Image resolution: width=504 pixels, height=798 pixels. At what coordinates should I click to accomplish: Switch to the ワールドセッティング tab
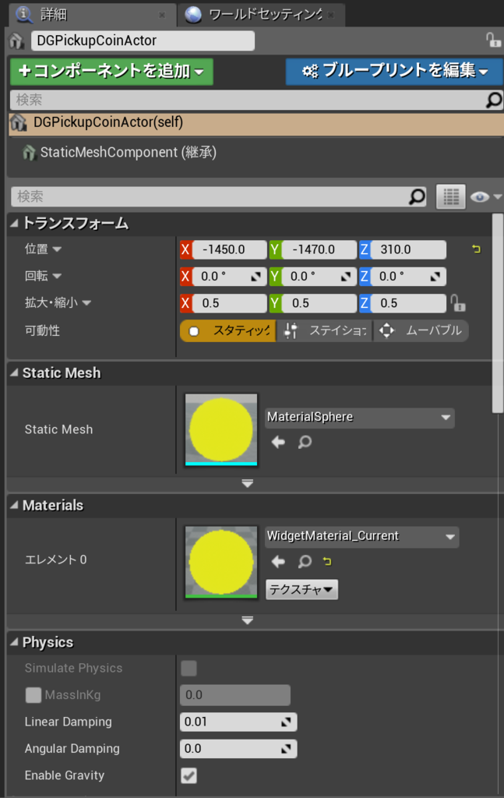(262, 14)
